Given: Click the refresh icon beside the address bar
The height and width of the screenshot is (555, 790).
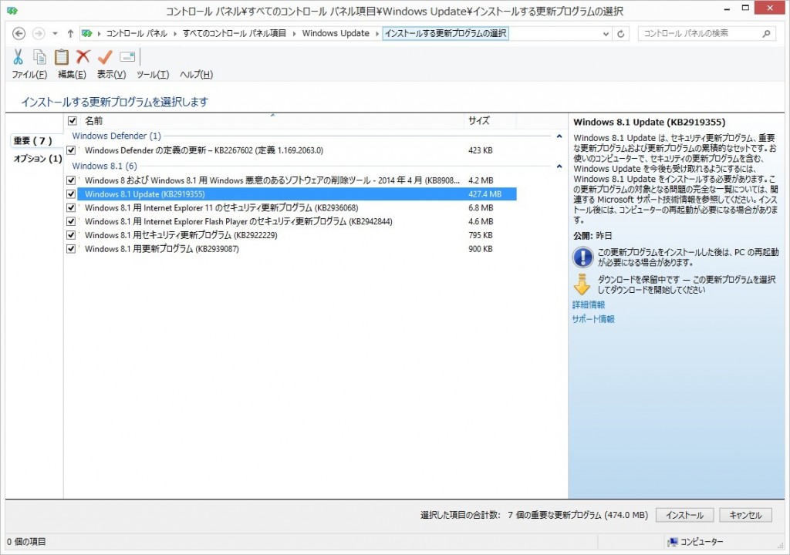Looking at the screenshot, I should 622,33.
